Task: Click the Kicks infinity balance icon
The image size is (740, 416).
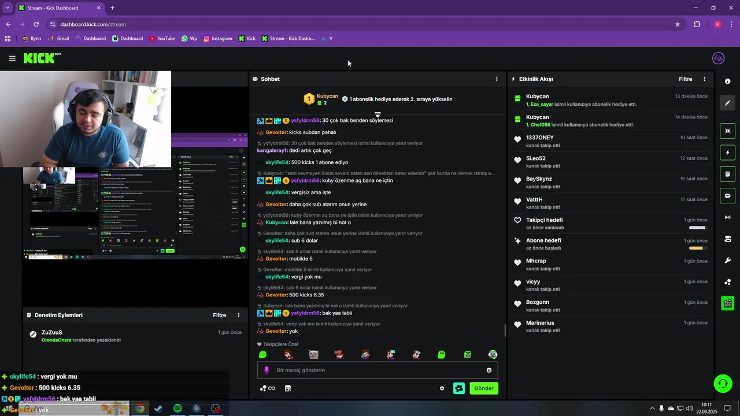Action: [x=267, y=388]
